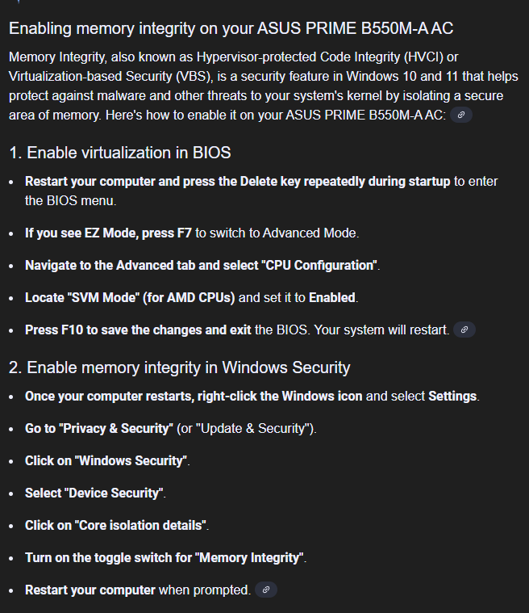Screen dimensions: 529x613
Task: Click the "2. Enable memory integrity in Windows Security" heading
Action: point(179,367)
